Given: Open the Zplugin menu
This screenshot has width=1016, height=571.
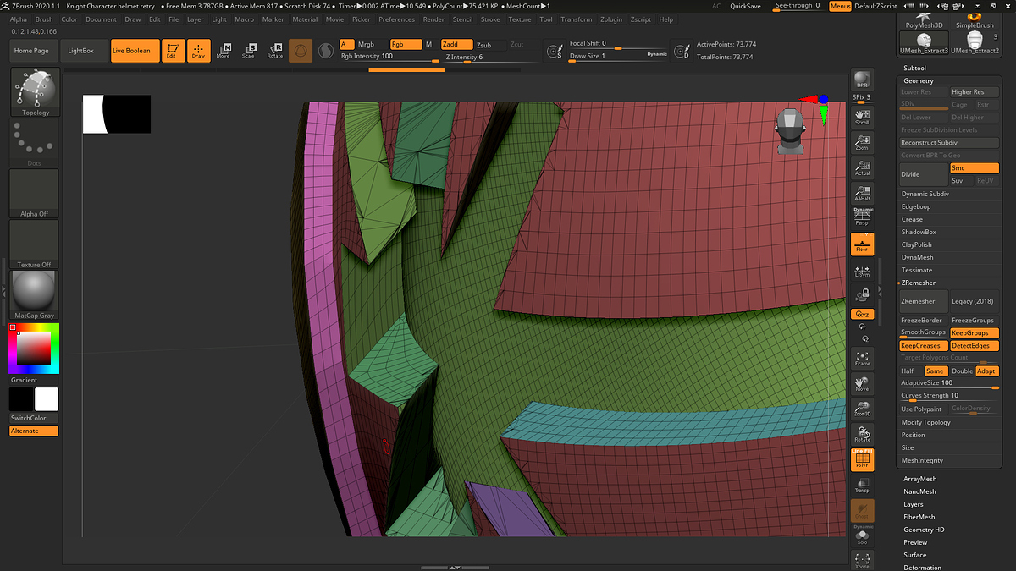Looking at the screenshot, I should point(610,19).
